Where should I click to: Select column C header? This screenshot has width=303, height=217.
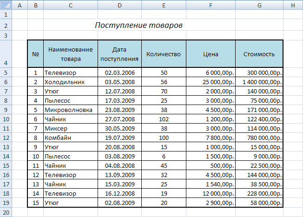(x=71, y=5)
